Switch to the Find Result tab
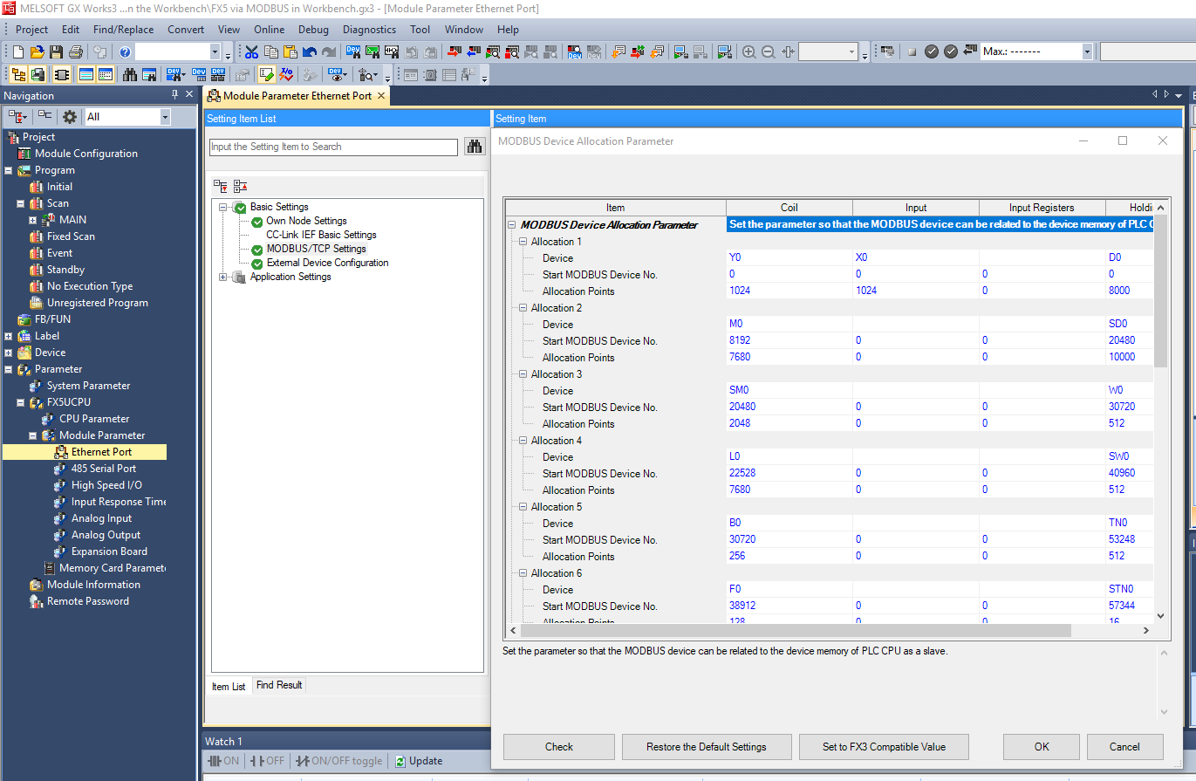Viewport: 1196px width, 781px height. point(279,686)
